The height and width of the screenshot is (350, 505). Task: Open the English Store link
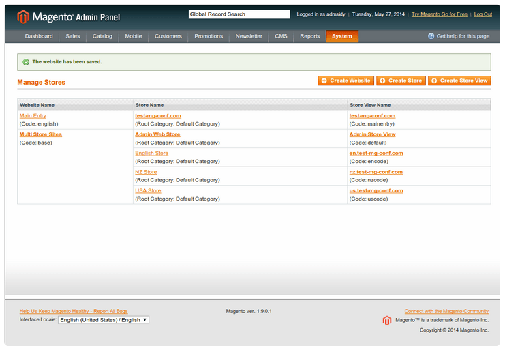(x=152, y=153)
